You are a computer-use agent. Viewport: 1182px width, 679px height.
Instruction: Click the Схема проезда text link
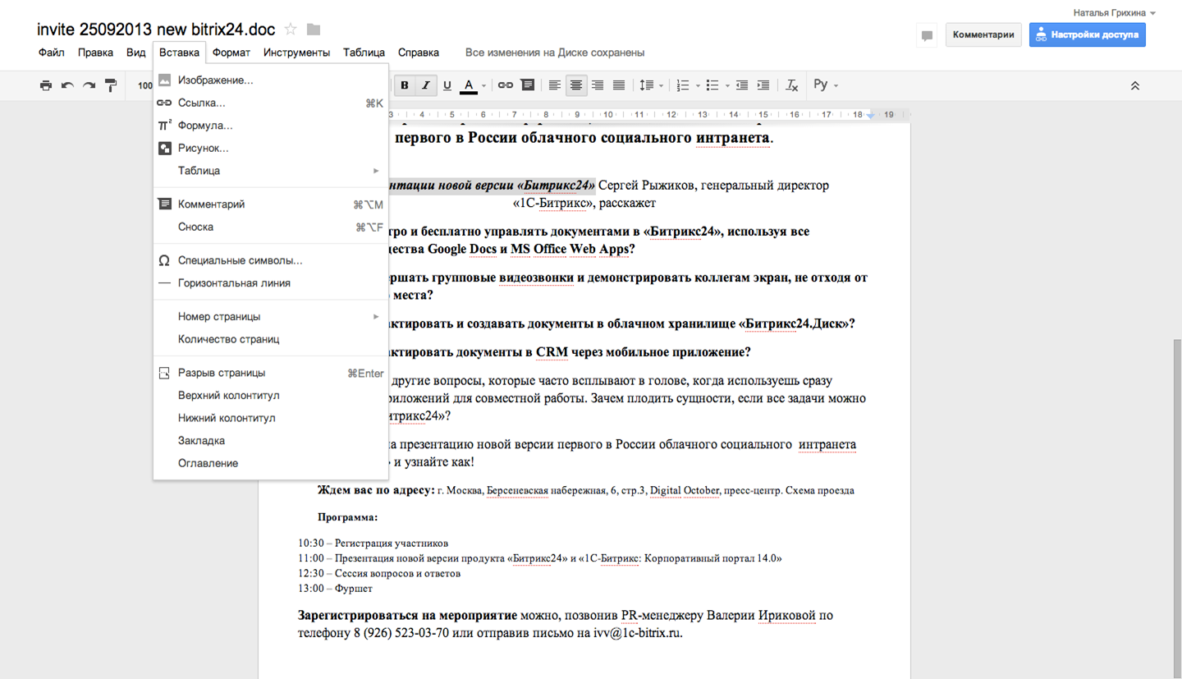pos(819,491)
